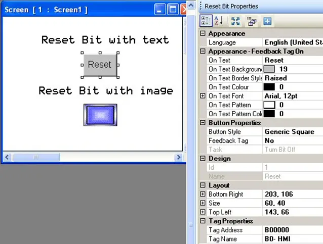Click the Reset Bit Properties panel header
323x244 pixels.
261,6
